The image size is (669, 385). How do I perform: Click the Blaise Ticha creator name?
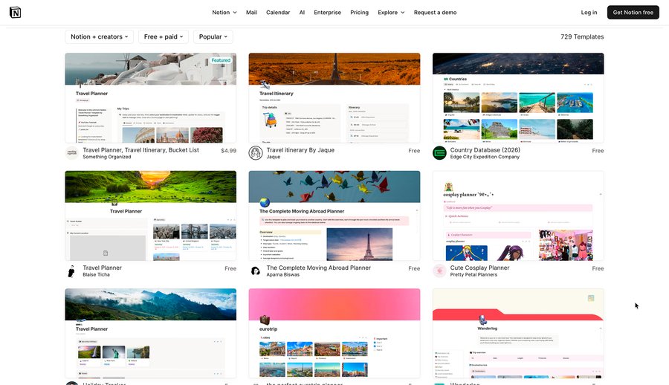(96, 275)
